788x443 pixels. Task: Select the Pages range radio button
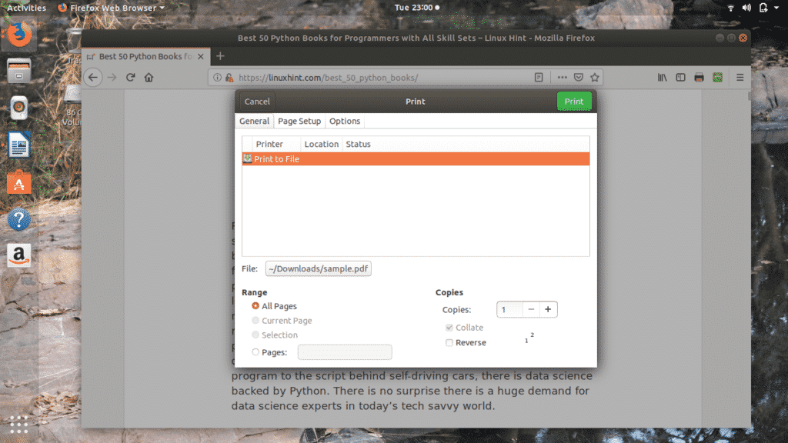(x=255, y=352)
